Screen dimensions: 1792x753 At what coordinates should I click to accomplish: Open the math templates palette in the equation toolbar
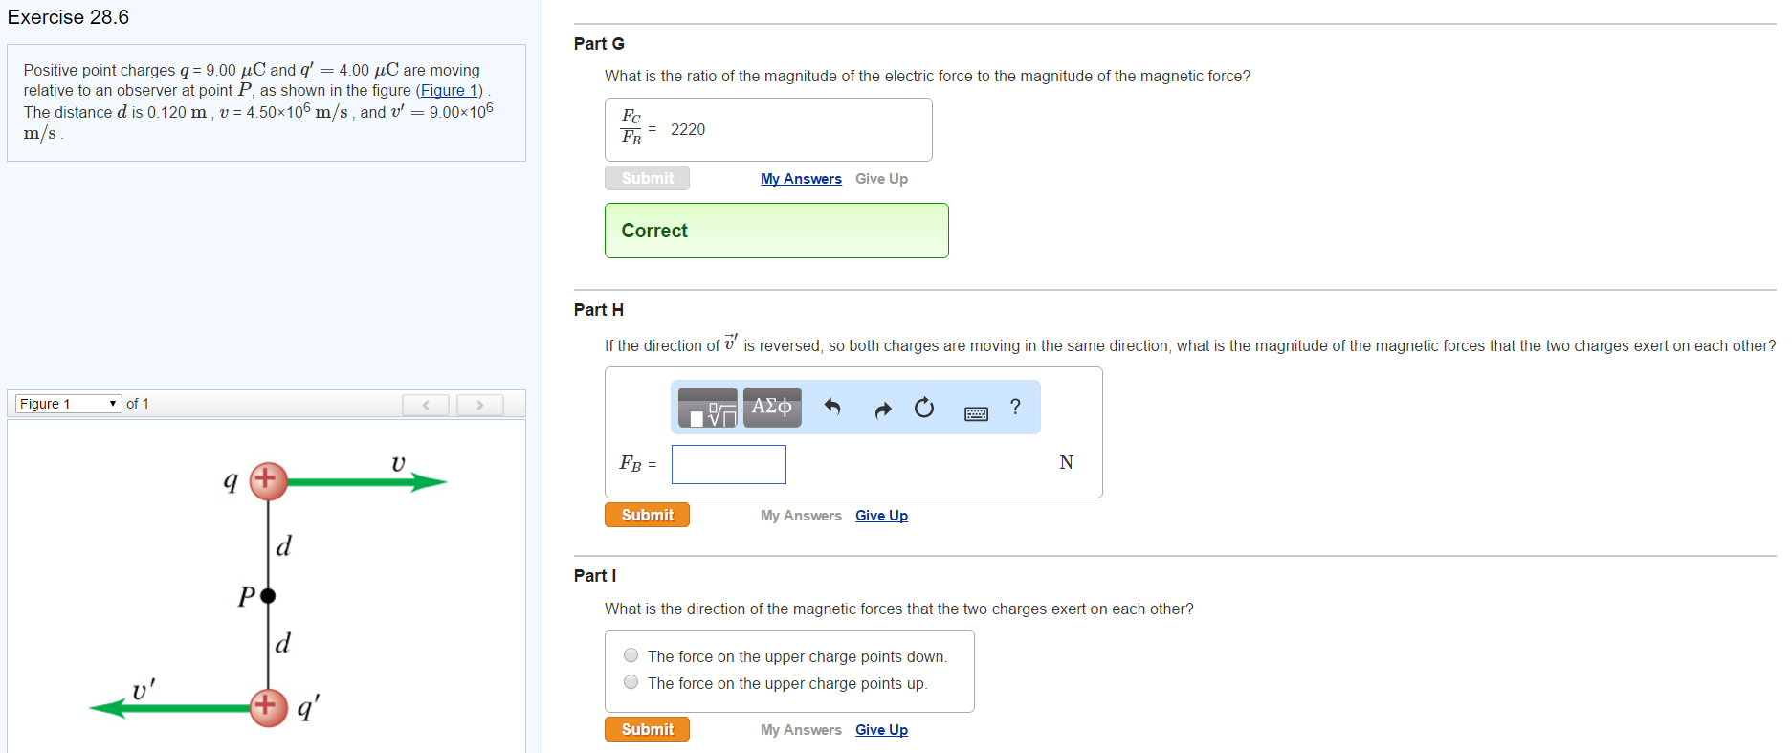tap(706, 407)
